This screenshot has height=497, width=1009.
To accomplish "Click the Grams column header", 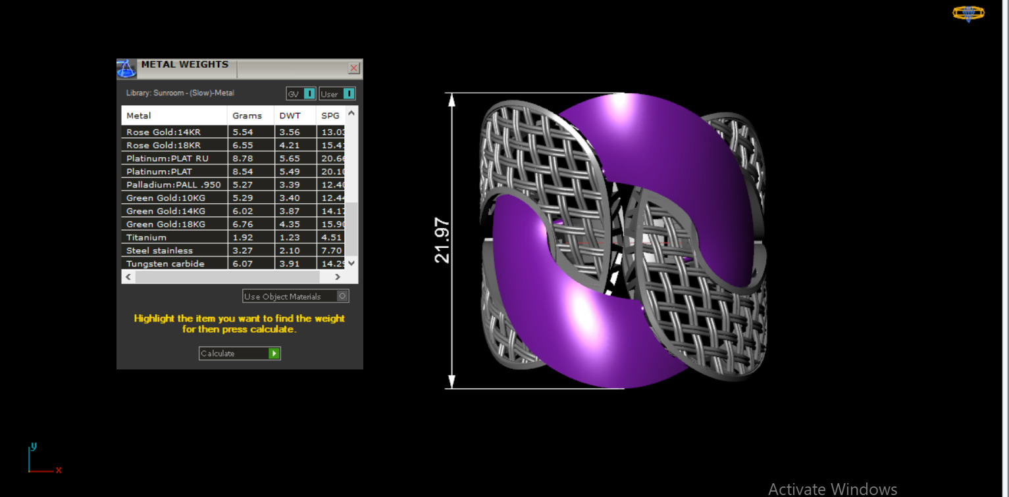I will (251, 116).
